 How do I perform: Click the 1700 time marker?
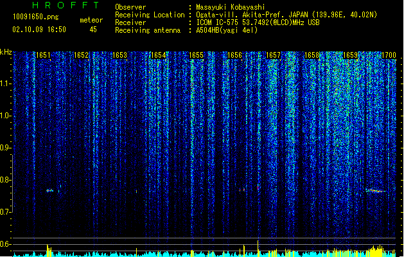click(389, 55)
